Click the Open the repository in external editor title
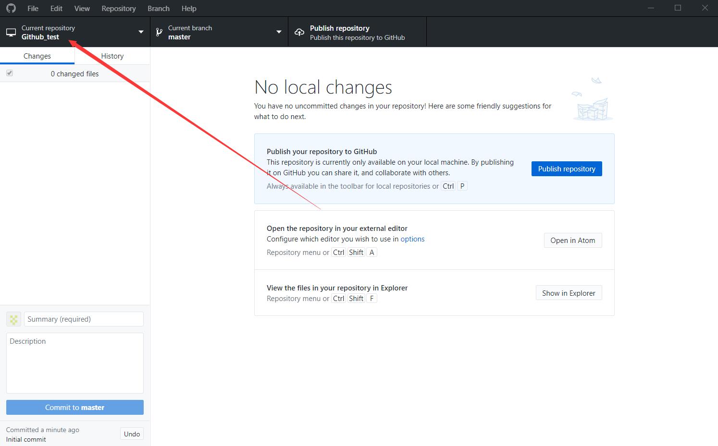Screen dimensions: 718x446 [x=337, y=228]
